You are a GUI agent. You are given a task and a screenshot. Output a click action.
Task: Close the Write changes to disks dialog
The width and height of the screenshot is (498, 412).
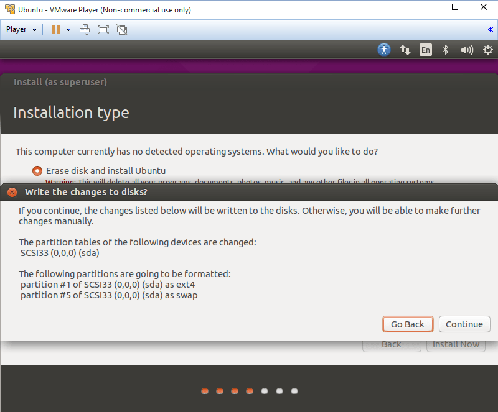(12, 192)
